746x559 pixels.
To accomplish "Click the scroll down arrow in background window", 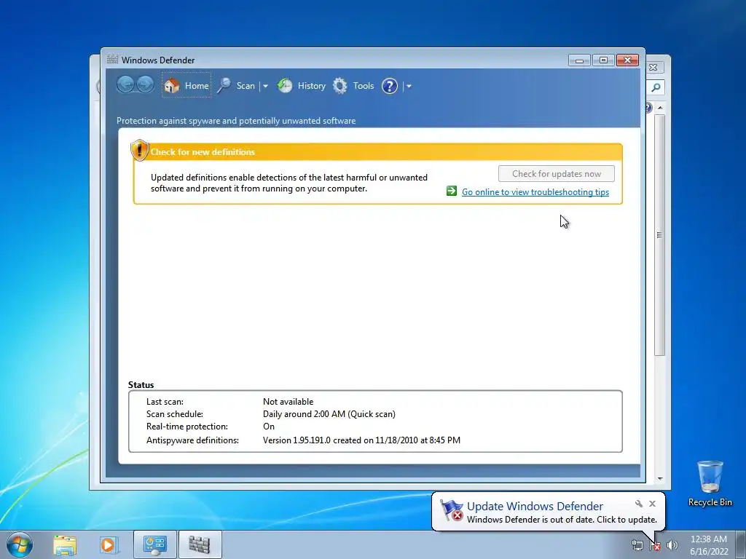I will coord(660,479).
